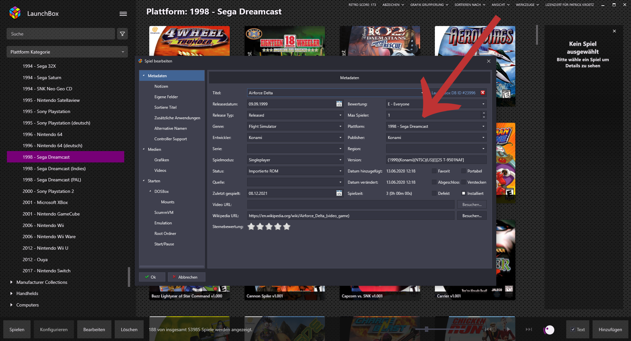Screen dimensions: 631x341
Task: Open the Zuletzt gespielt calendar picker
Action: click(x=339, y=193)
